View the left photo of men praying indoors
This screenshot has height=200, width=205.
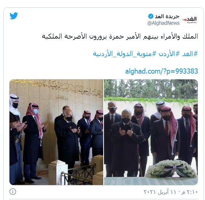tap(56, 132)
